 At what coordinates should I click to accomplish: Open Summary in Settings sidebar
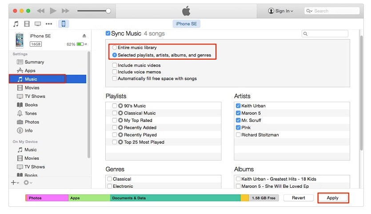tap(34, 62)
